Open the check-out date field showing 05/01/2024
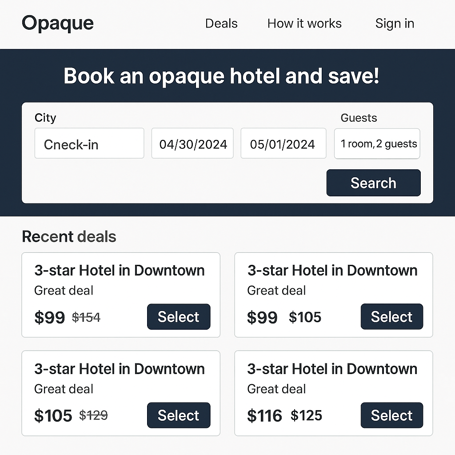Screen dimensions: 455x455 point(283,143)
